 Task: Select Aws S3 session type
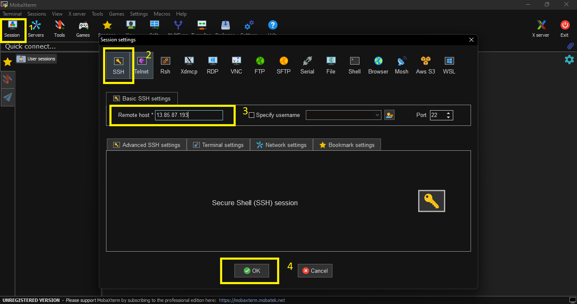425,65
